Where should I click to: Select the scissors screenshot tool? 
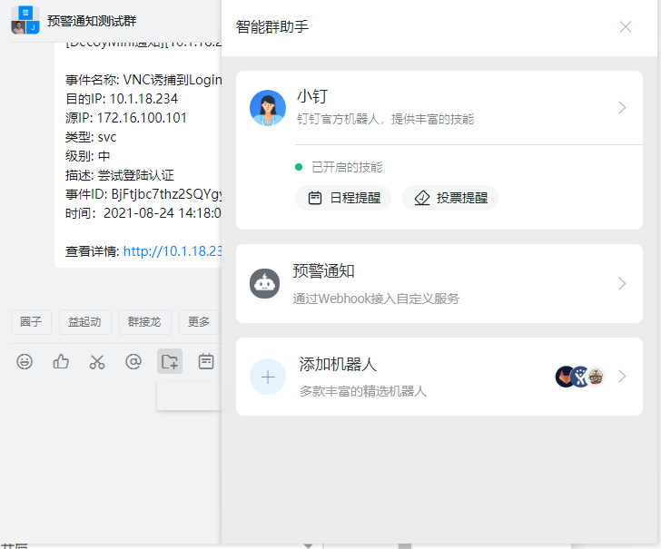(x=97, y=362)
